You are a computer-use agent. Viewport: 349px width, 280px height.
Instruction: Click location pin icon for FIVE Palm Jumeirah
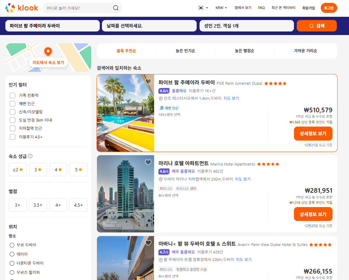click(x=161, y=98)
